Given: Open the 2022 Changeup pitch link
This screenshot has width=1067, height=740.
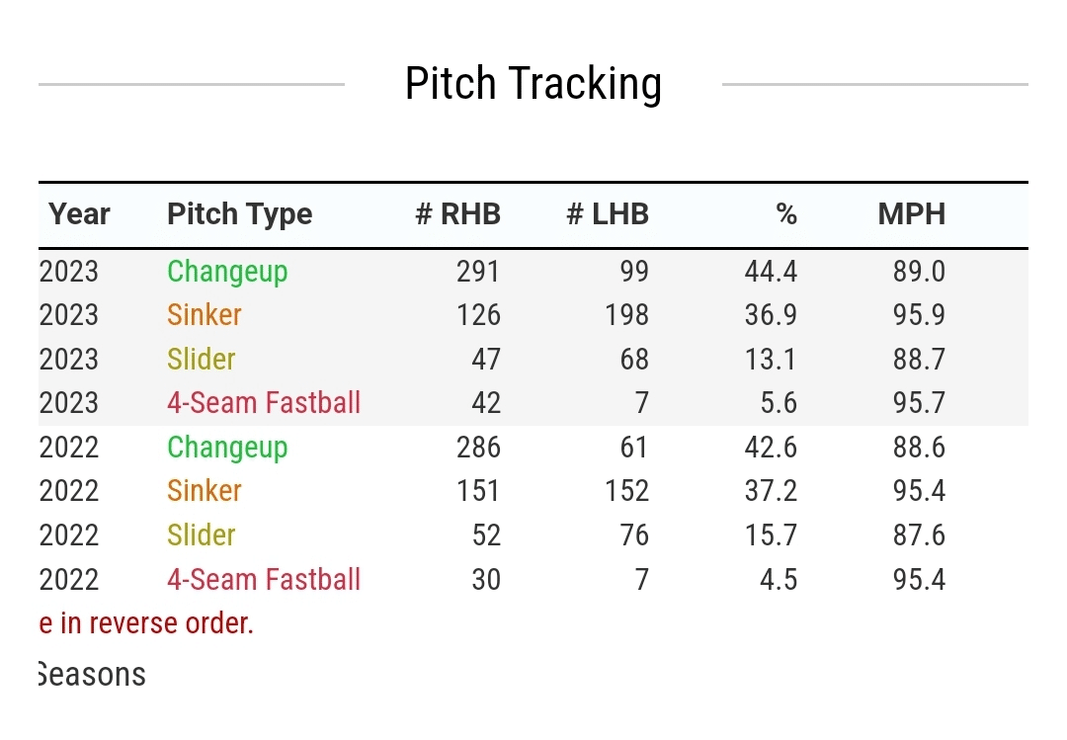Looking at the screenshot, I should [227, 448].
